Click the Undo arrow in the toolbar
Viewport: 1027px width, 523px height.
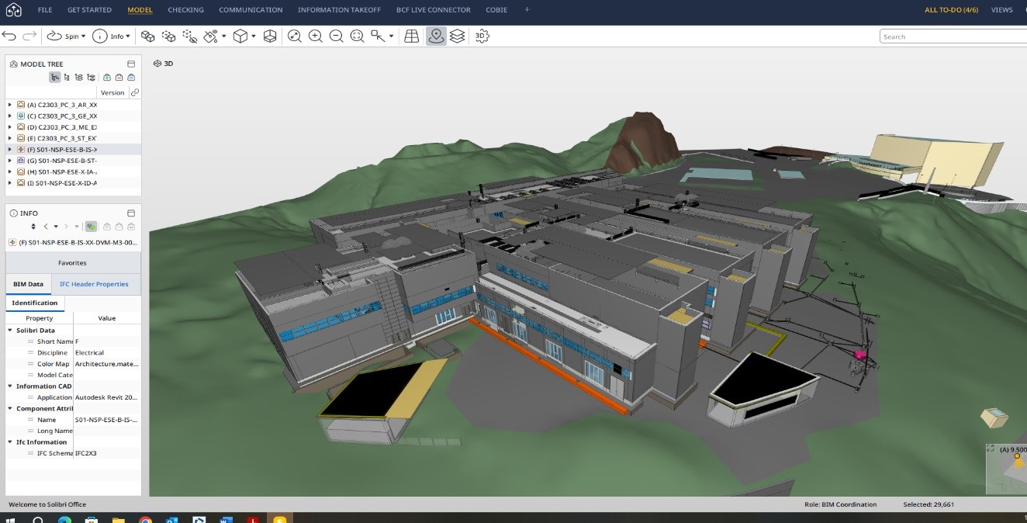point(9,36)
